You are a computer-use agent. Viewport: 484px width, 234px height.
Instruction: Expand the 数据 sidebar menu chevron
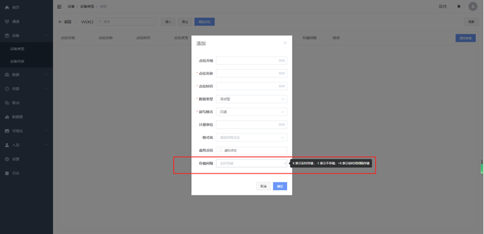pyautogui.click(x=46, y=75)
